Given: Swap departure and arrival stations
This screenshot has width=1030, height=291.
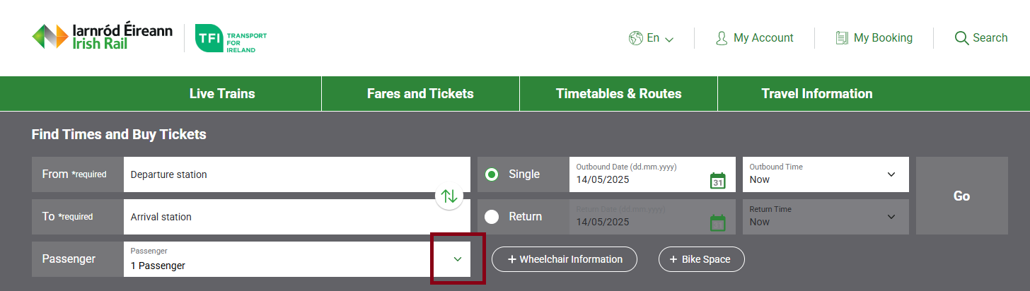Looking at the screenshot, I should click(449, 196).
